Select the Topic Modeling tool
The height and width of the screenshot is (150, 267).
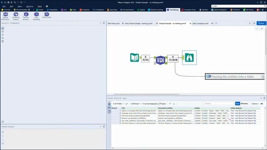click(36, 16)
